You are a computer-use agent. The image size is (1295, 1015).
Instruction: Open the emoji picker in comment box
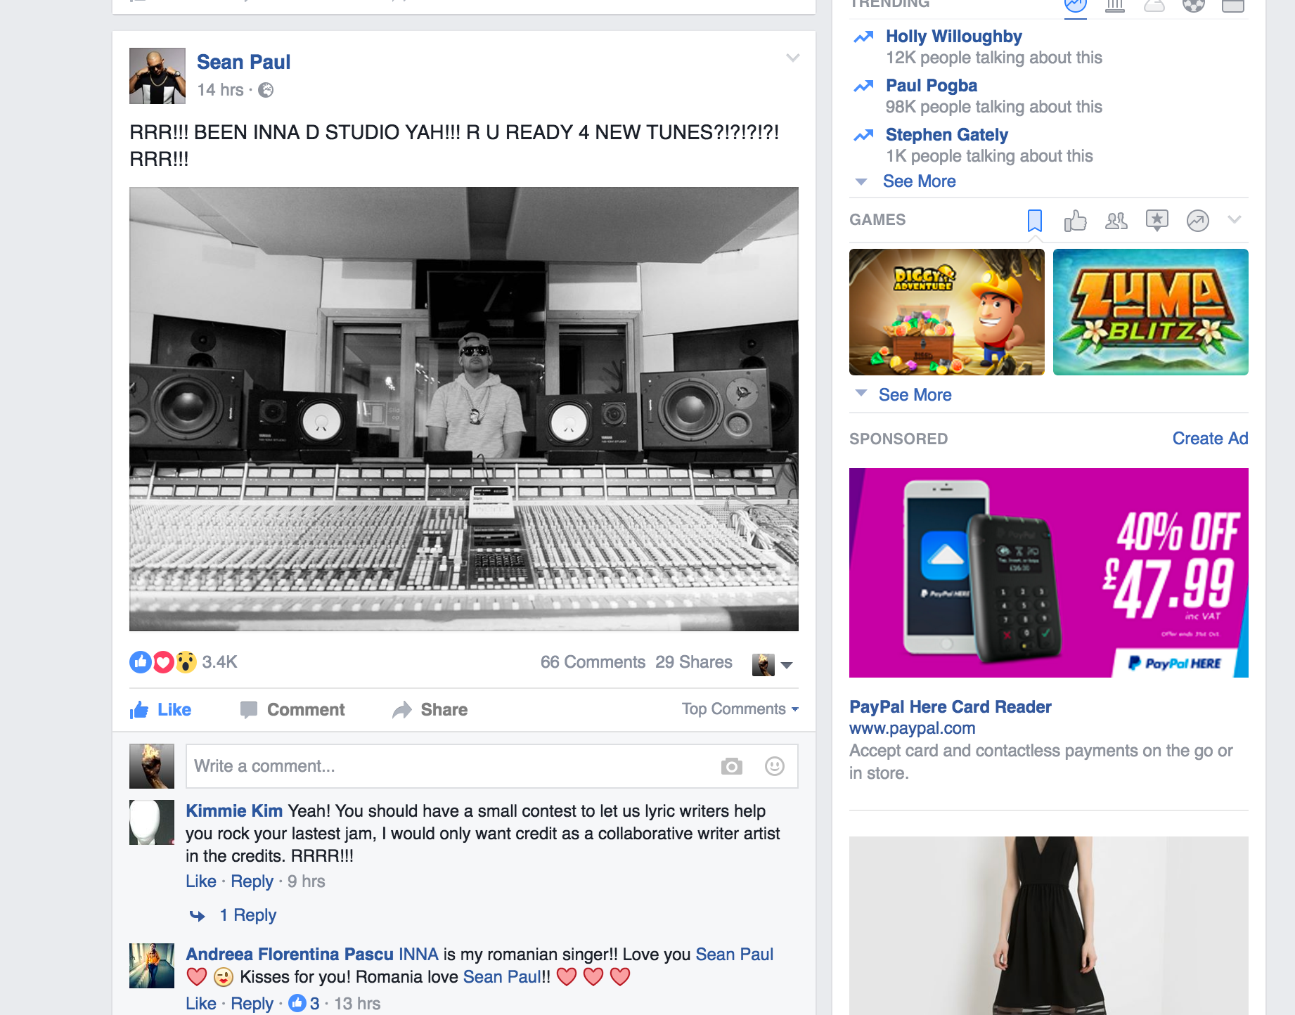(x=774, y=766)
